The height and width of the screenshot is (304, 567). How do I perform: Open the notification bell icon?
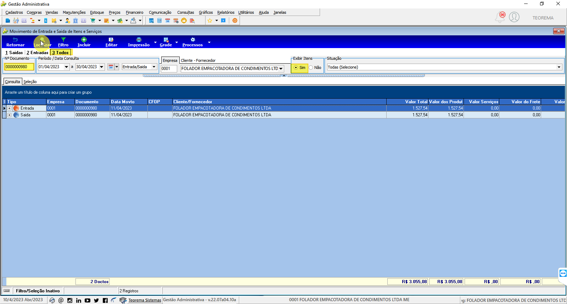[500, 17]
